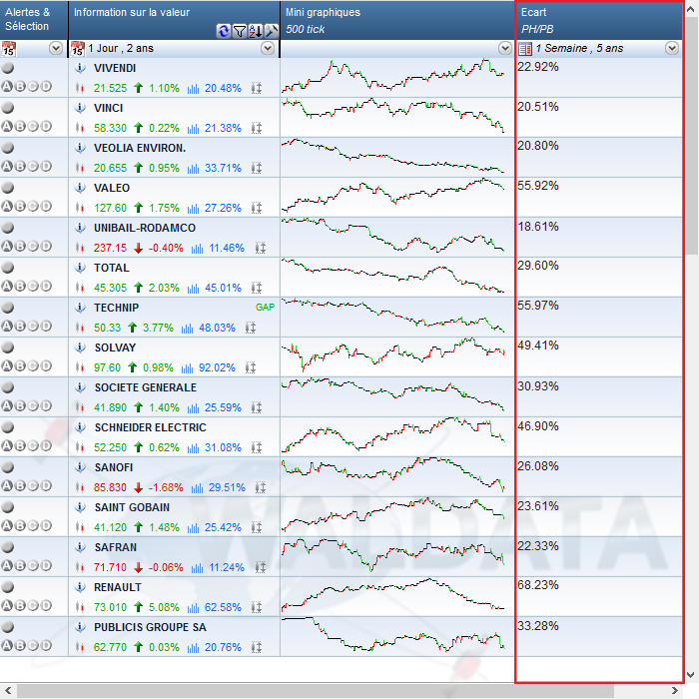This screenshot has width=699, height=699.
Task: Open the tools hammer icon in the header
Action: pyautogui.click(x=271, y=31)
